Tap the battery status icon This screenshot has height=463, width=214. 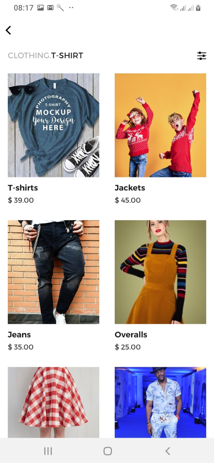click(x=198, y=8)
